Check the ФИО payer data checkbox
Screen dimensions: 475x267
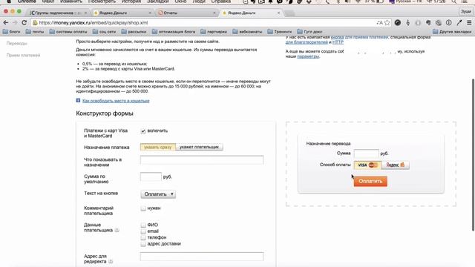(x=143, y=225)
